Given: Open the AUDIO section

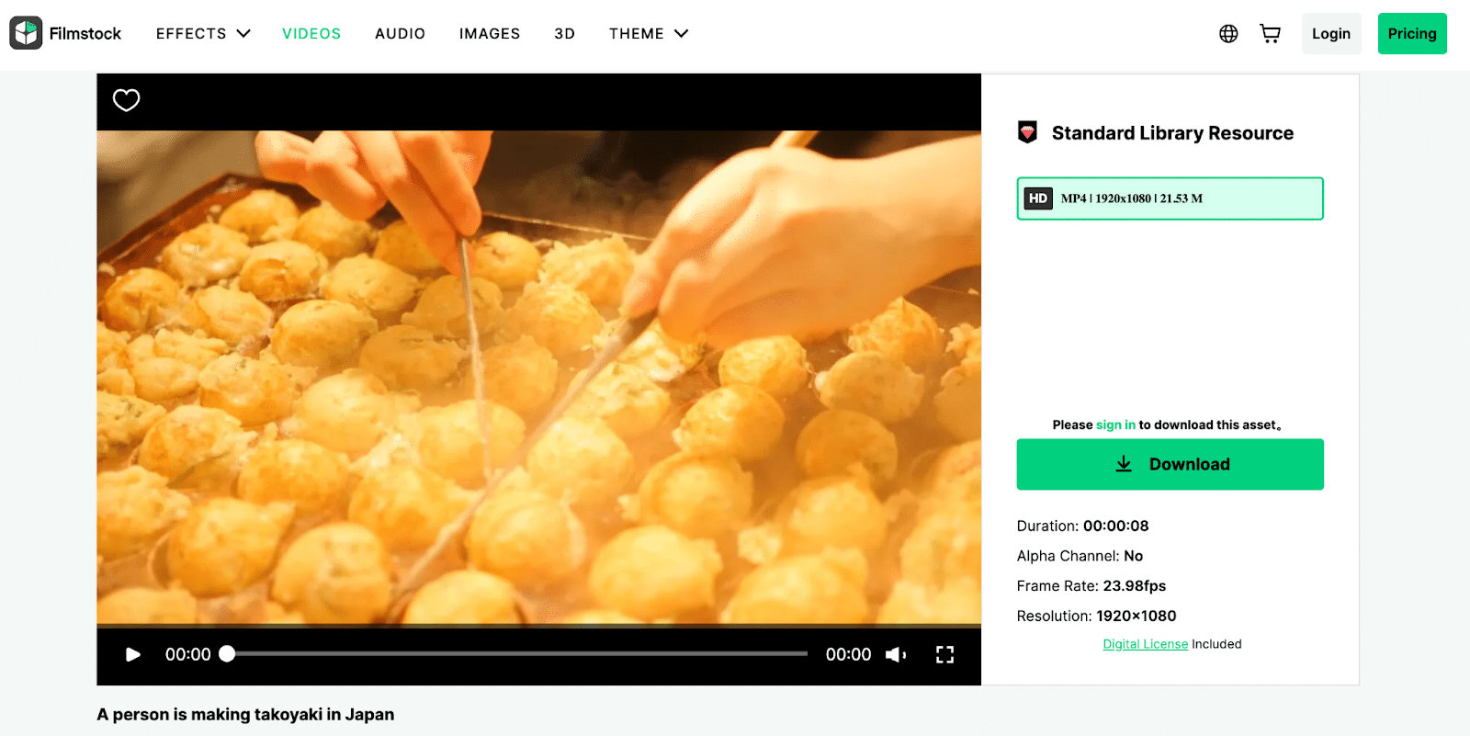Looking at the screenshot, I should (x=400, y=34).
